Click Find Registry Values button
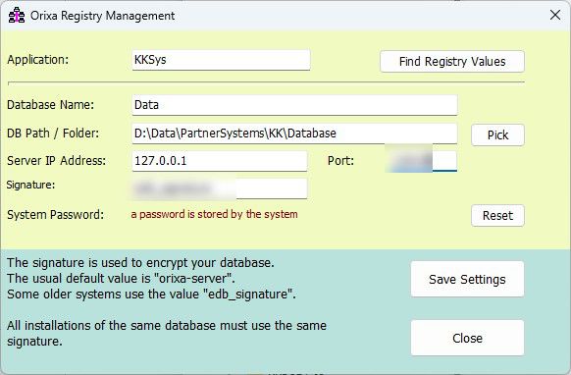Screen dimensions: 571x375 pos(452,61)
